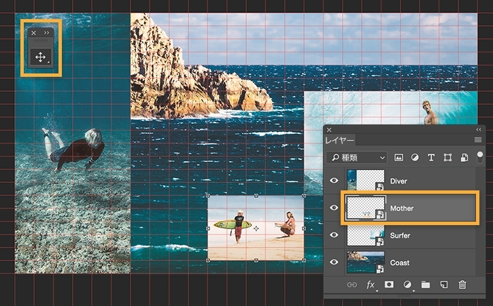Select the Diver layer thumbnail

pos(366,180)
